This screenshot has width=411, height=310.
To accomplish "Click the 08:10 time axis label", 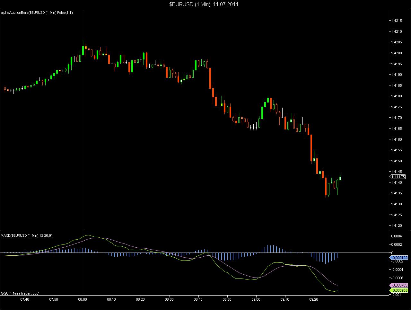I will click(111, 299).
